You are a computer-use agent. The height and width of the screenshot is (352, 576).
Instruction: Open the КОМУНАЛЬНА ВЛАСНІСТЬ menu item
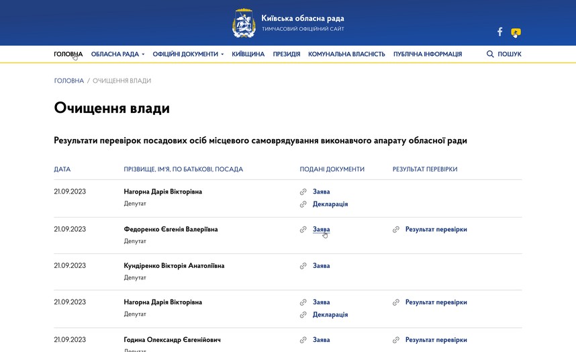tap(346, 54)
